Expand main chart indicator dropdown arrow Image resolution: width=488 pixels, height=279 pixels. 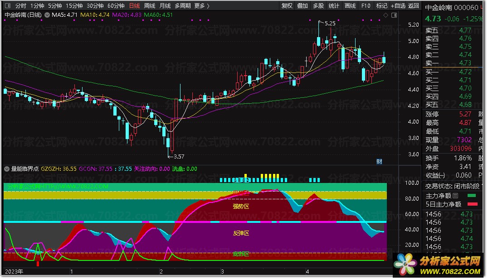[47, 15]
